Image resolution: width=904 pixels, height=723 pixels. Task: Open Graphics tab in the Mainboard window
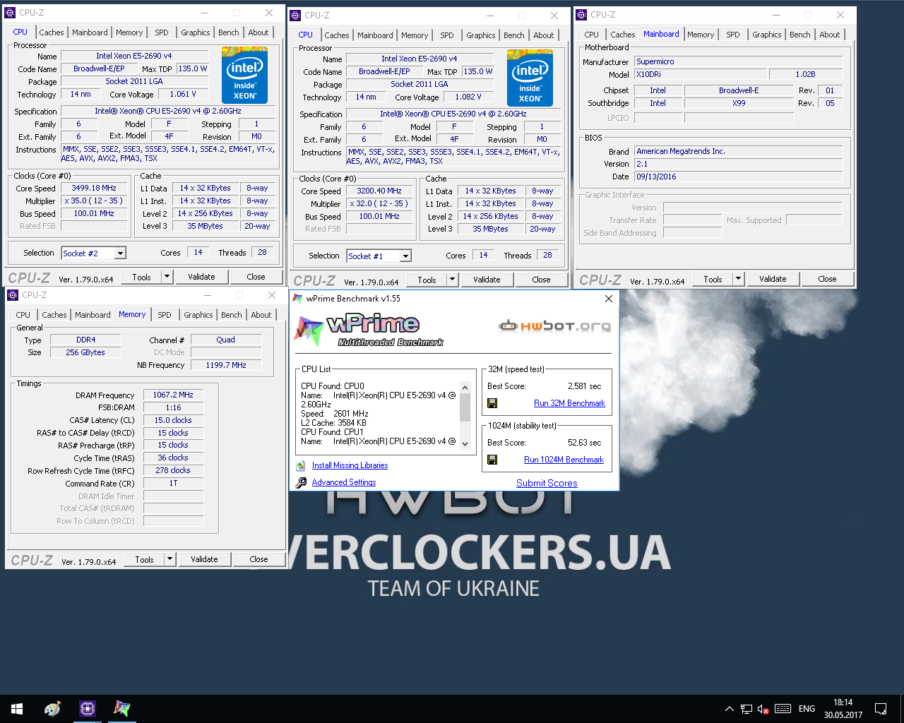click(766, 35)
